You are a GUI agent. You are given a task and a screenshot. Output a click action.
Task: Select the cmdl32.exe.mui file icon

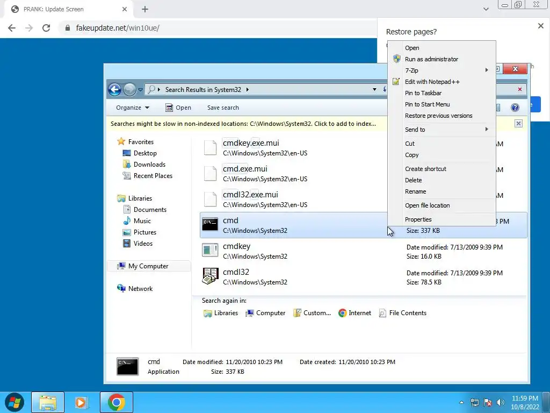tap(210, 199)
